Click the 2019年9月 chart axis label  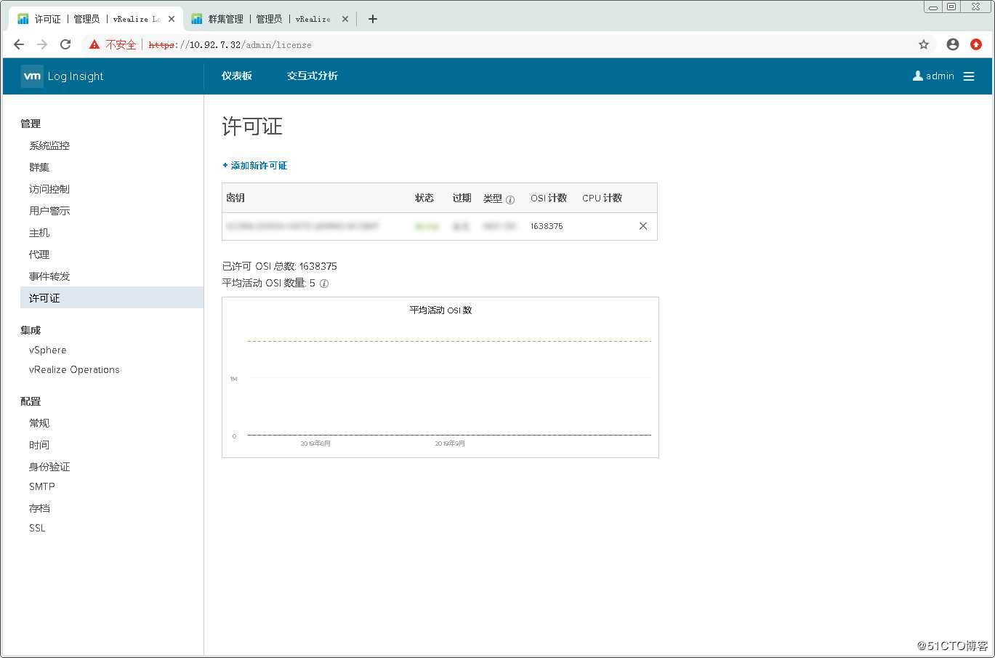(x=450, y=444)
